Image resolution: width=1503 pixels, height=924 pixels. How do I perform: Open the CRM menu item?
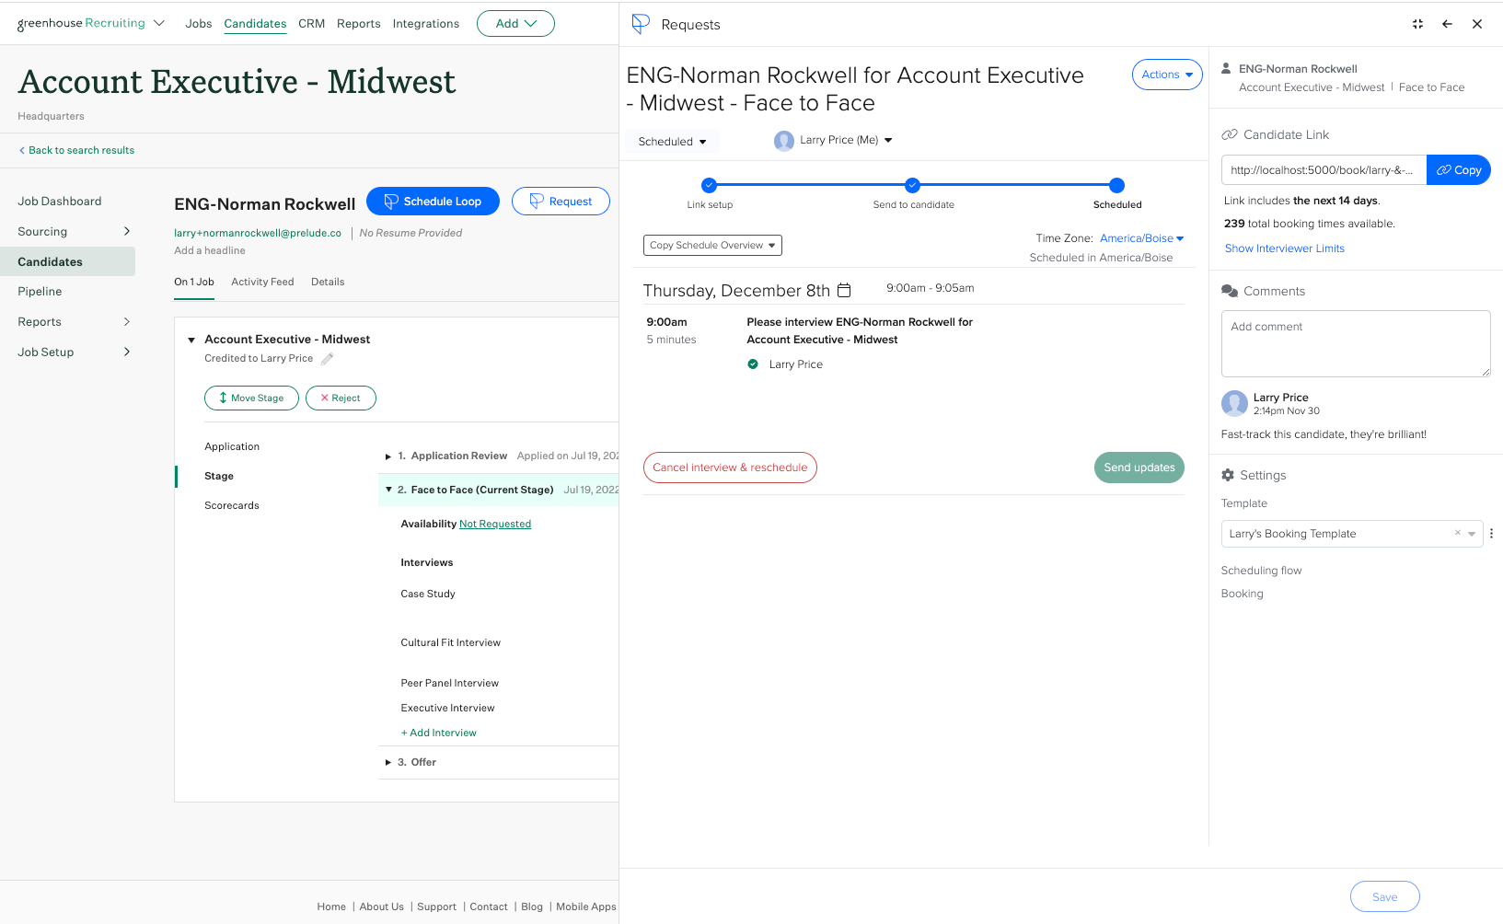pyautogui.click(x=311, y=24)
